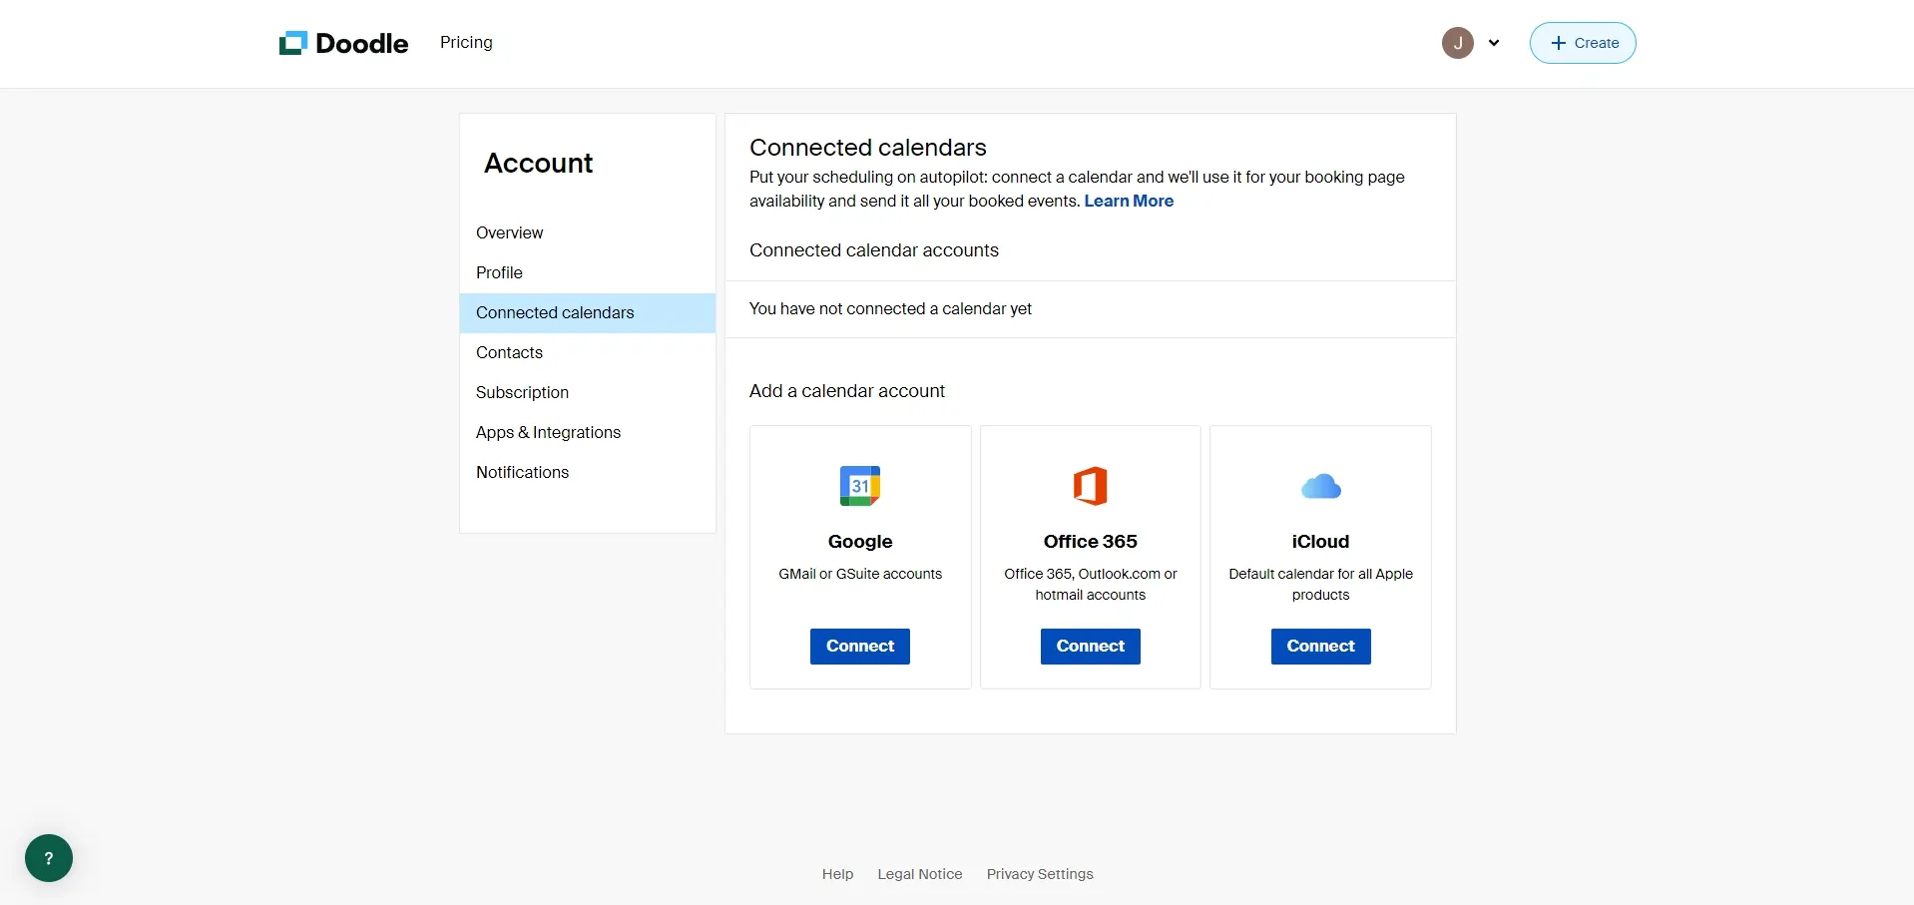Follow the Learn More link
The width and height of the screenshot is (1914, 905).
(1129, 201)
